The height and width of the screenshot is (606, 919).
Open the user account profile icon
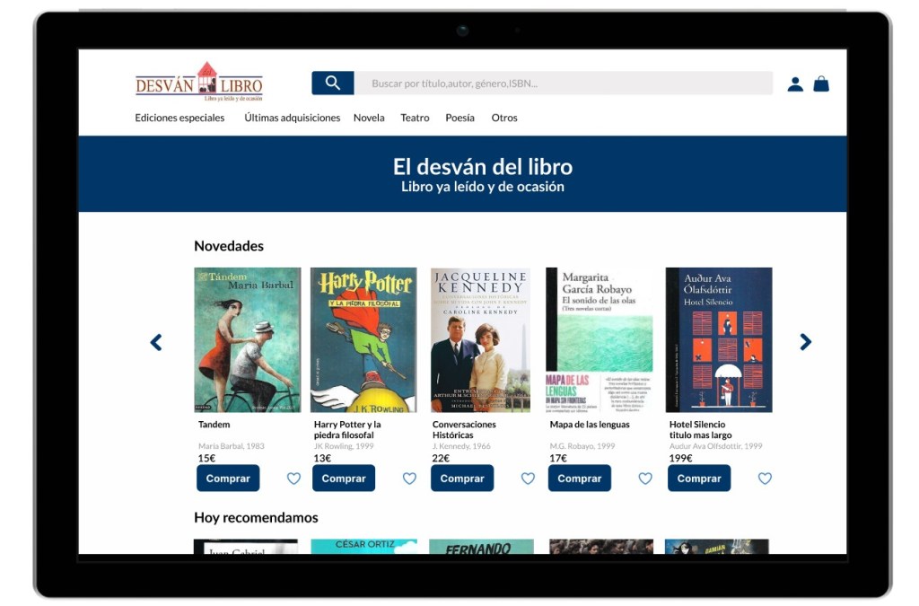point(795,84)
